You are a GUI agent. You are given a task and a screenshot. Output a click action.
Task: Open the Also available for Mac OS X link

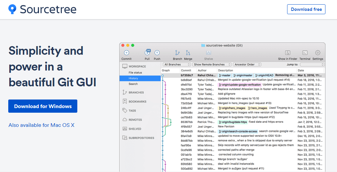[41, 125]
